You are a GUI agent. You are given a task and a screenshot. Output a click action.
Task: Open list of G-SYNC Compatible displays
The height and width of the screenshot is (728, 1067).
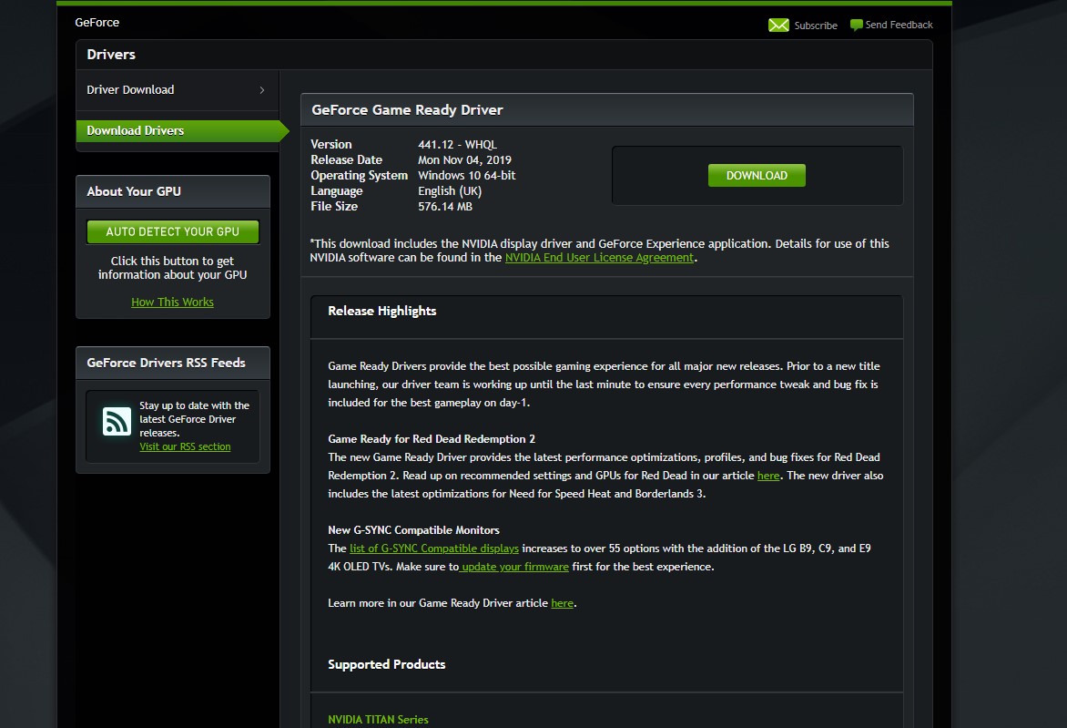434,549
